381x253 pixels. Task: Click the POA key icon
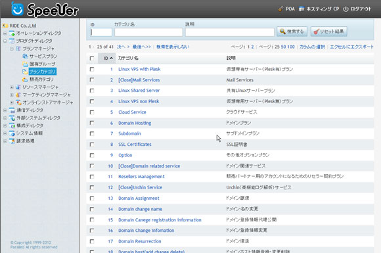tap(280, 9)
